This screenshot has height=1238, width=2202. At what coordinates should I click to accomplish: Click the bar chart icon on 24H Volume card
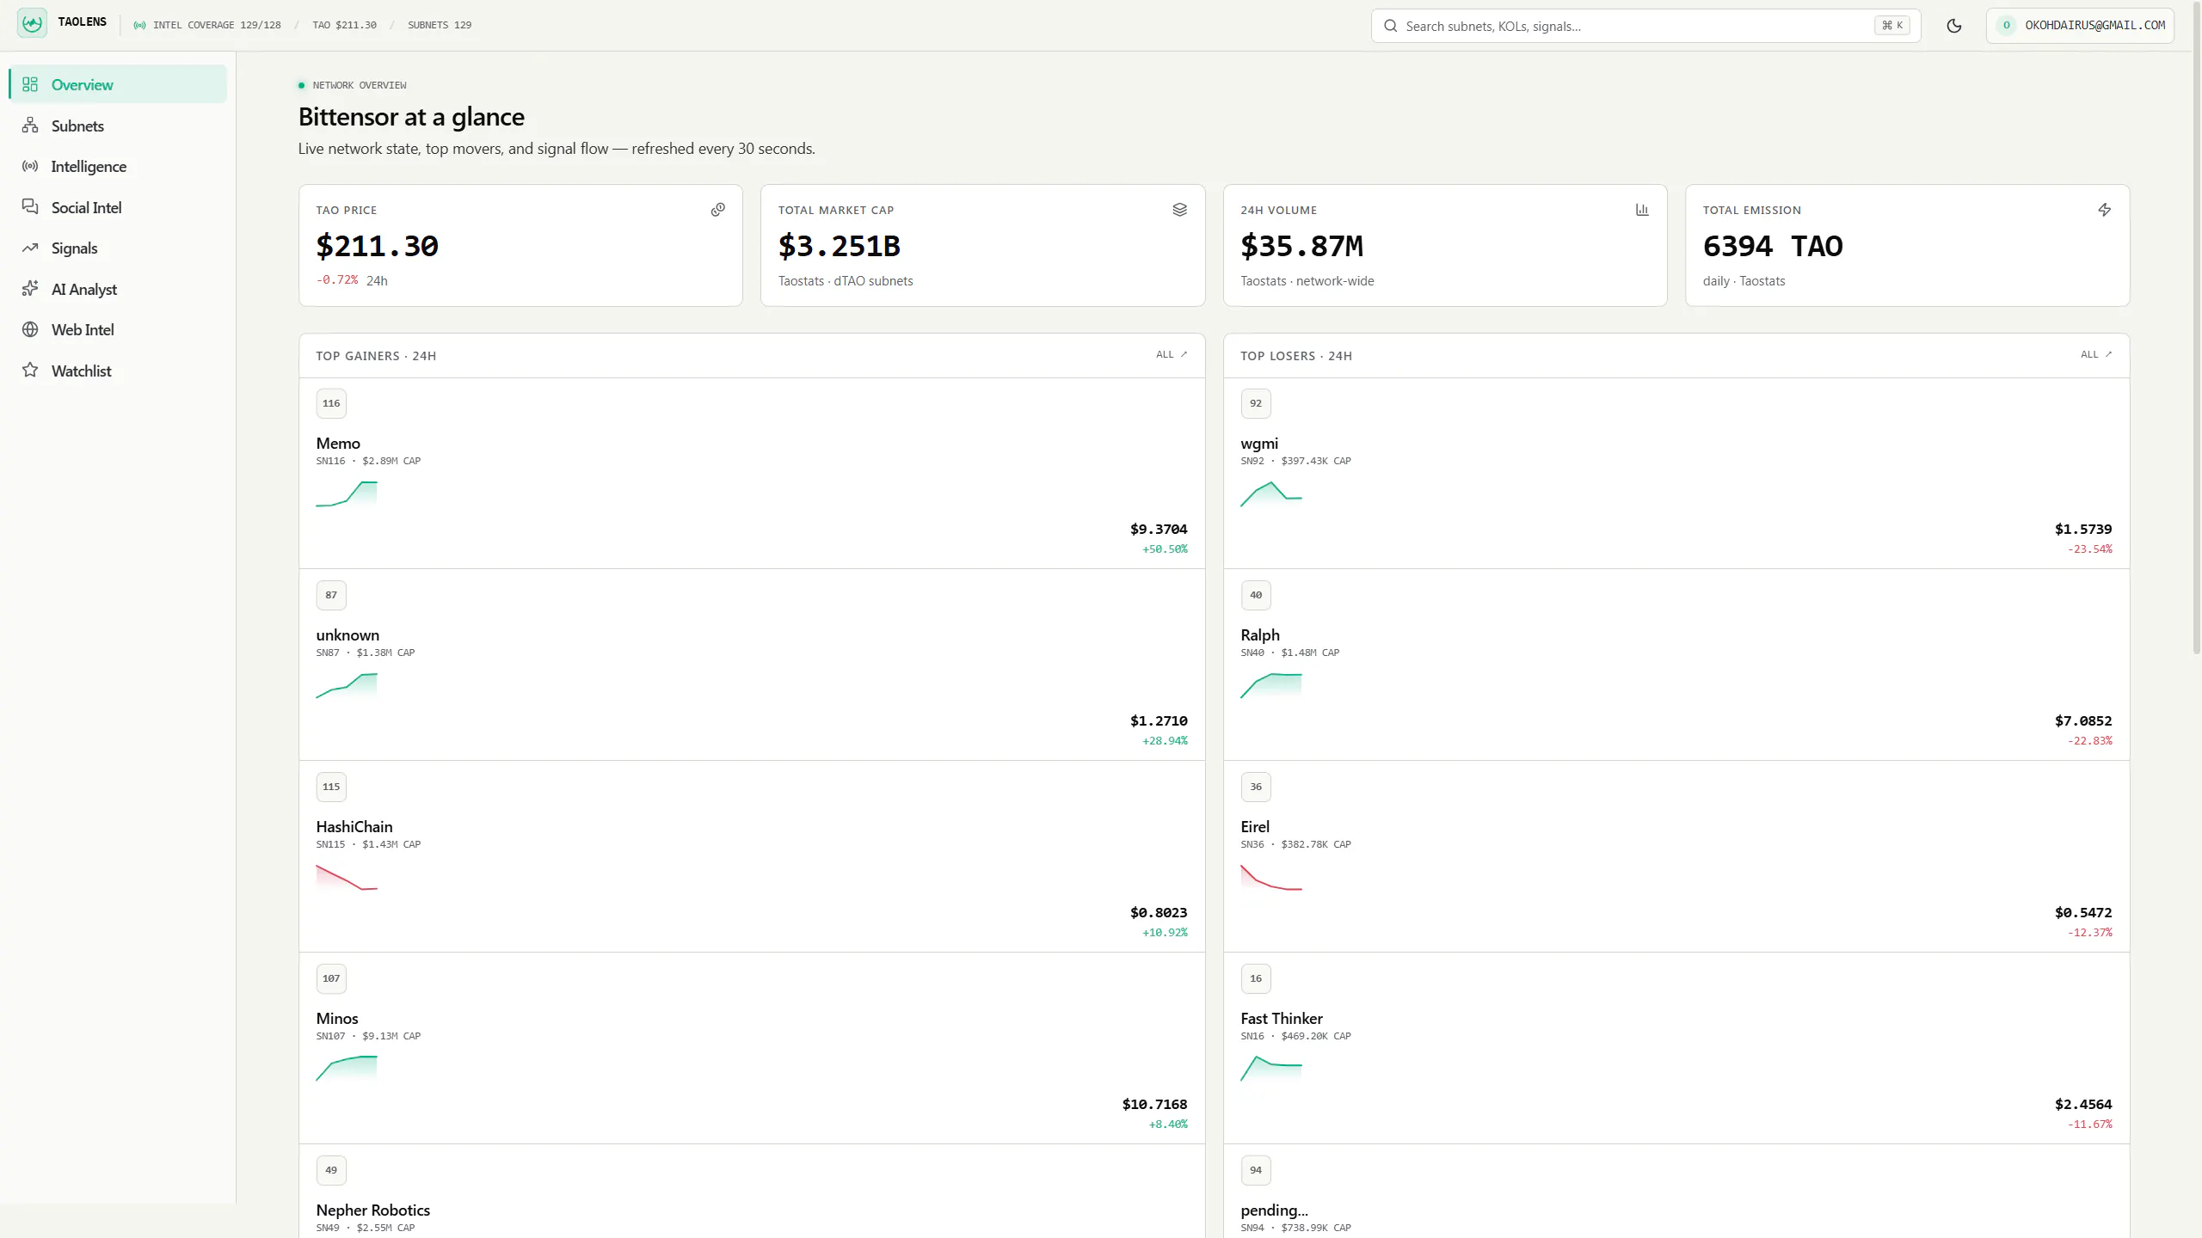coord(1642,210)
